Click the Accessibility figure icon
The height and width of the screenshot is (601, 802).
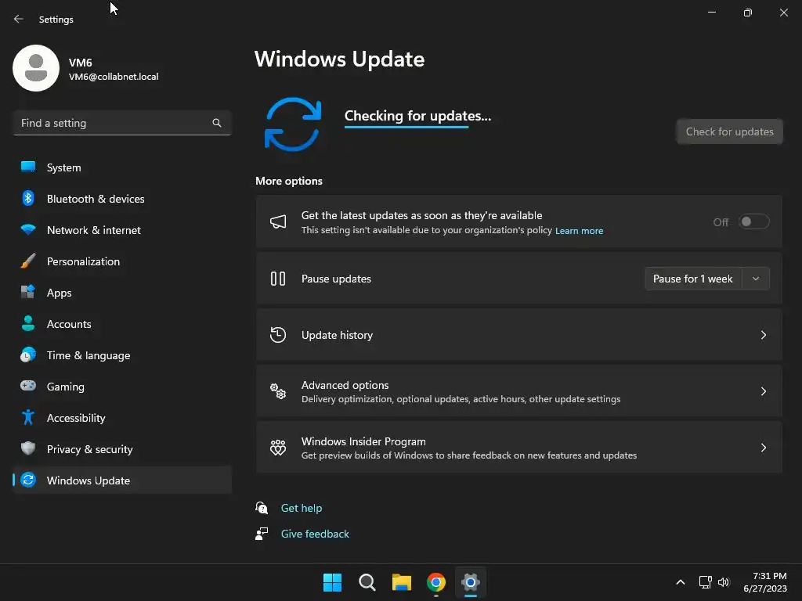pos(28,418)
